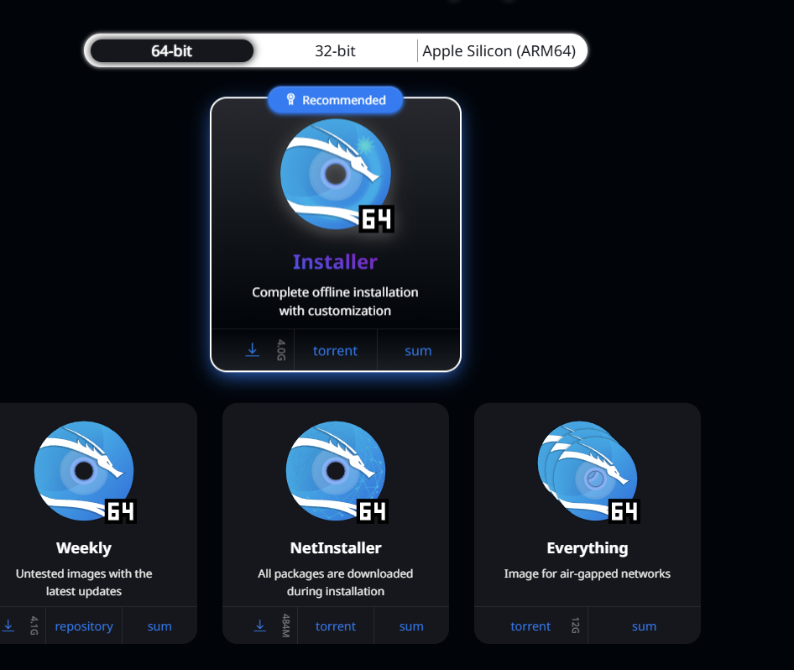Viewport: 794px width, 670px height.
Task: Click the 4.1G size label on Weekly
Action: [34, 626]
